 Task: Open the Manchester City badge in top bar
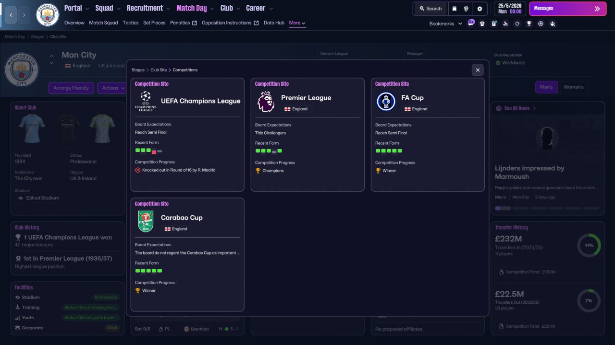coord(48,15)
